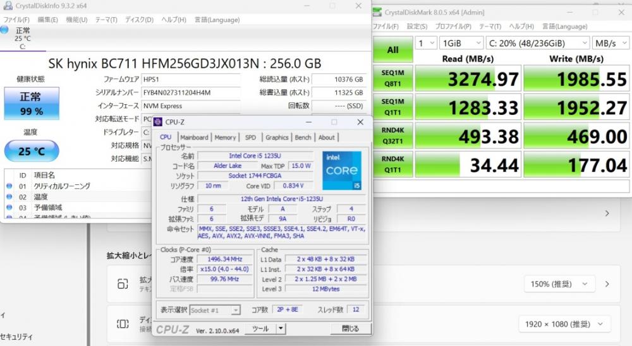The height and width of the screenshot is (346, 632).
Task: Open 言語(Language) menu in CrystalDiskMark
Action: pyautogui.click(x=564, y=26)
